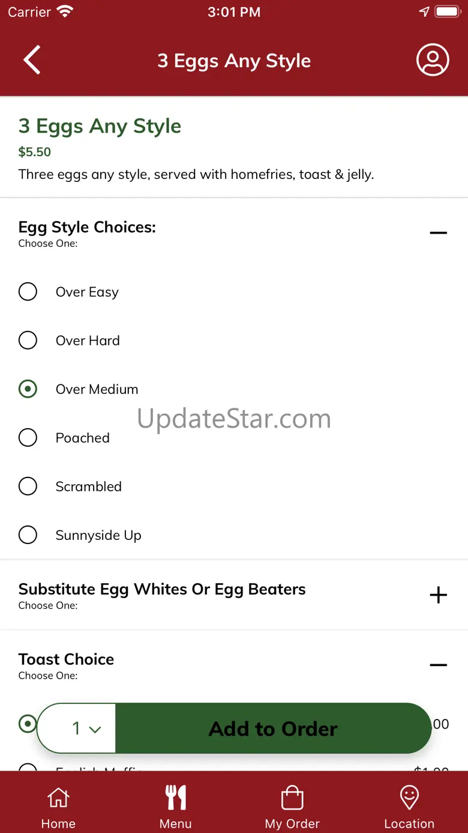Select Sunnyside Up radio option
This screenshot has width=468, height=833.
point(28,535)
